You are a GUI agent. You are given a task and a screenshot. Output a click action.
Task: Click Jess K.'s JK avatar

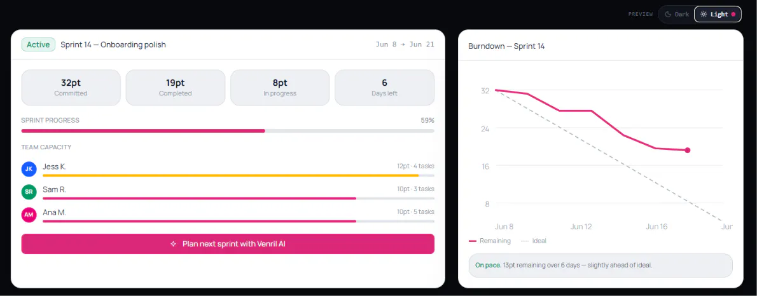(x=29, y=169)
